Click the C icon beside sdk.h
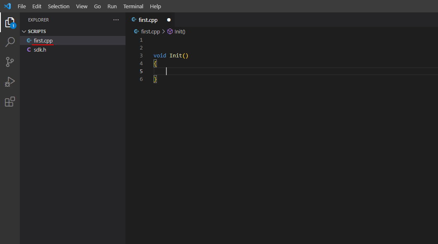 click(29, 50)
